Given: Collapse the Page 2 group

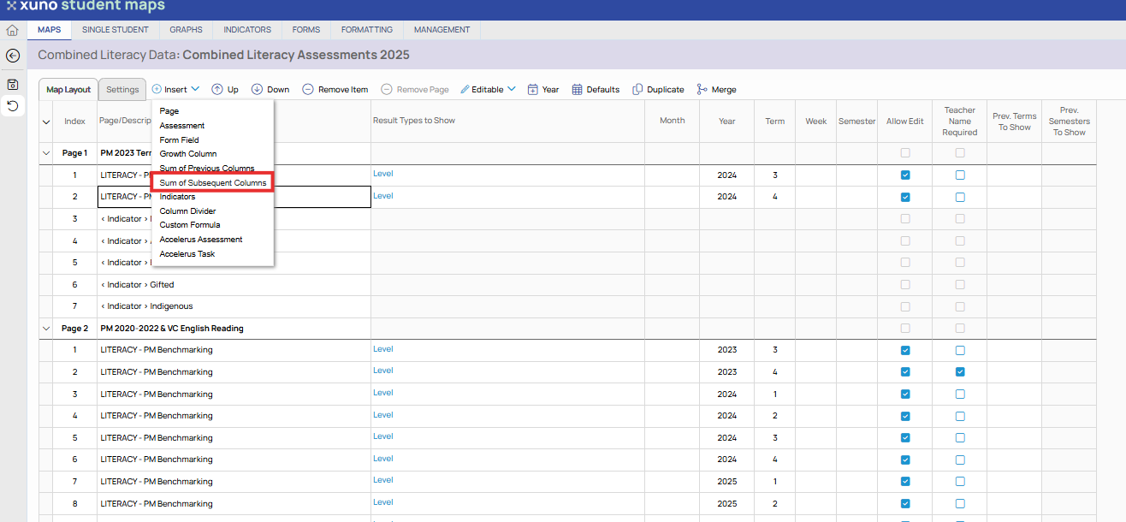Looking at the screenshot, I should click(45, 329).
